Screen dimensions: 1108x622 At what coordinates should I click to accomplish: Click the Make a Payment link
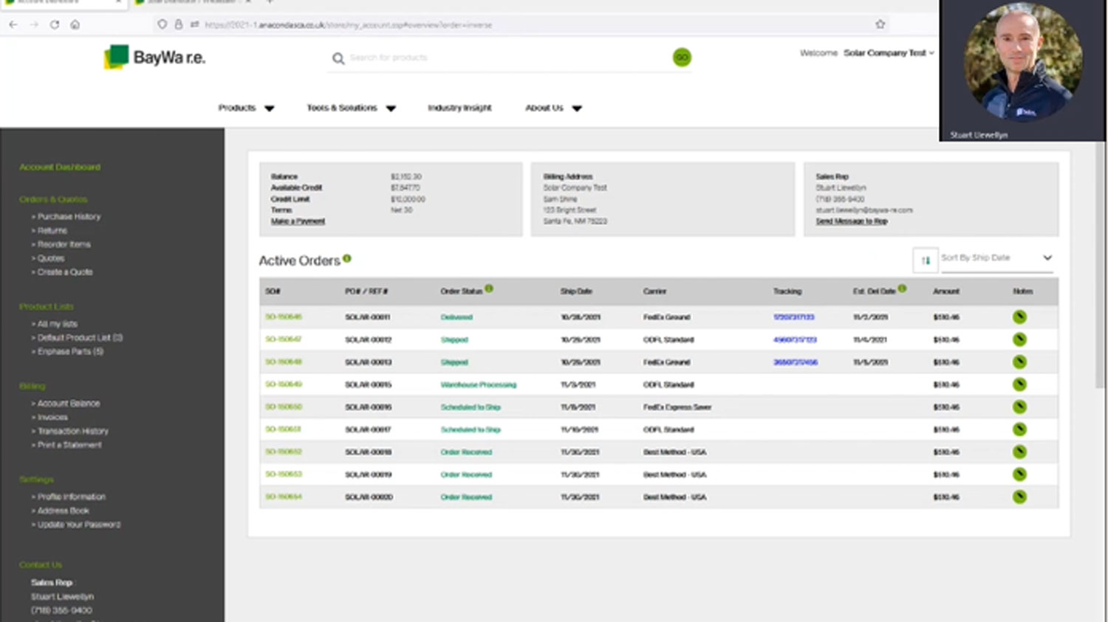(x=298, y=221)
